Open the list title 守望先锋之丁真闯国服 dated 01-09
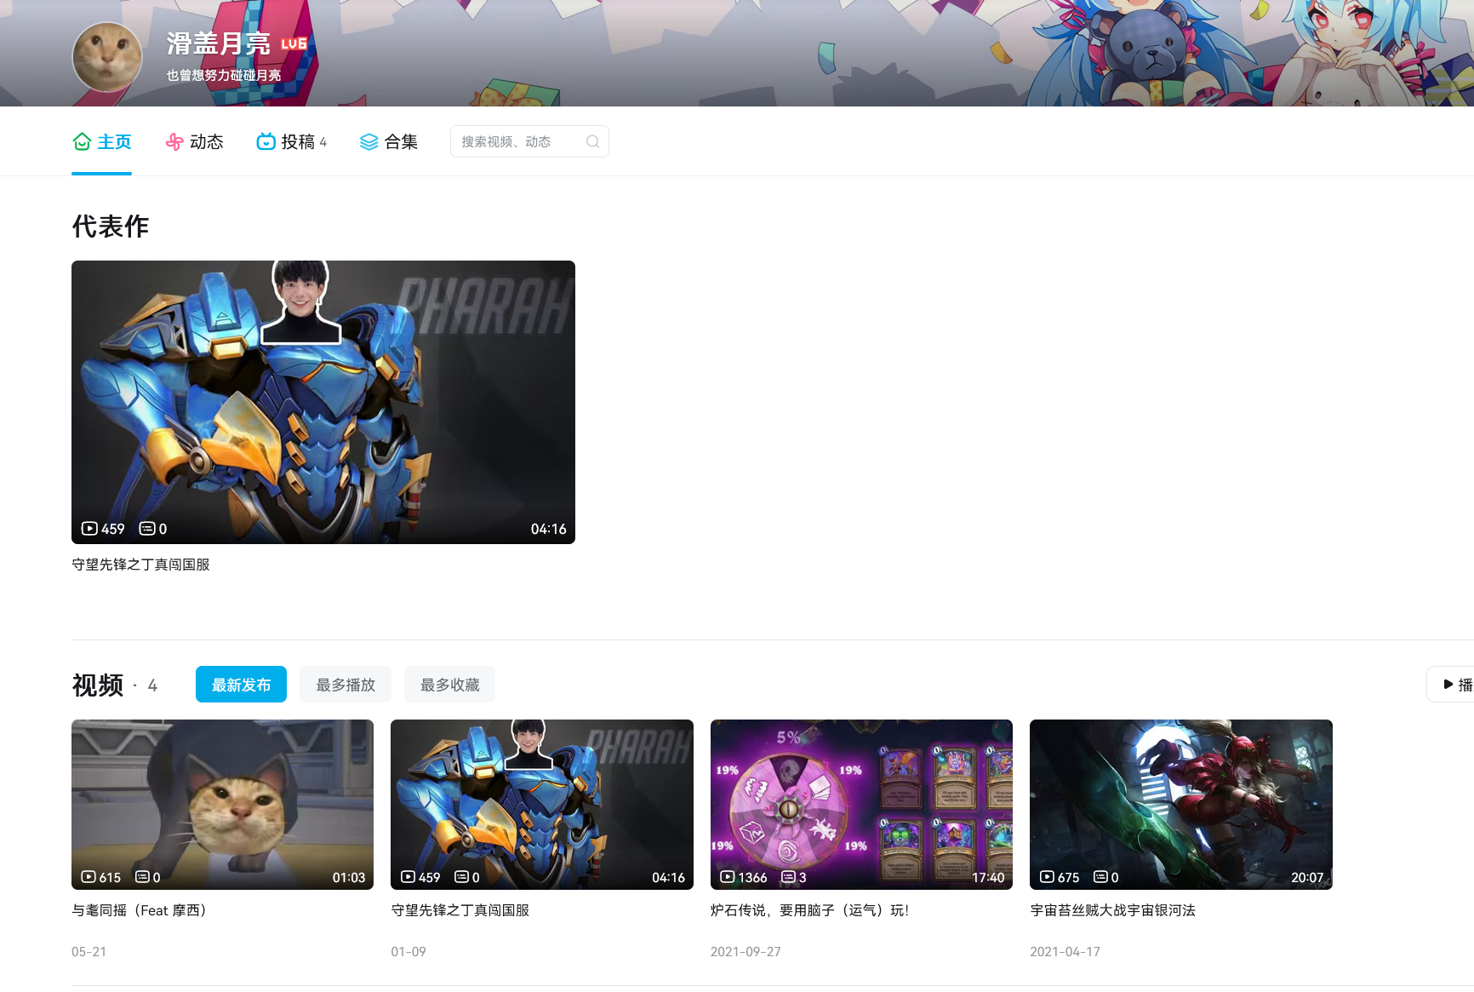This screenshot has height=992, width=1474. 460,910
